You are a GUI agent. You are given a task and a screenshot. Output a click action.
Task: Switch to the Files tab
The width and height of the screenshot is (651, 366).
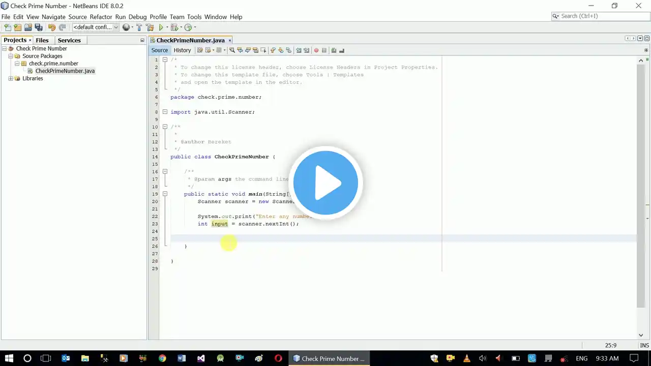click(42, 40)
